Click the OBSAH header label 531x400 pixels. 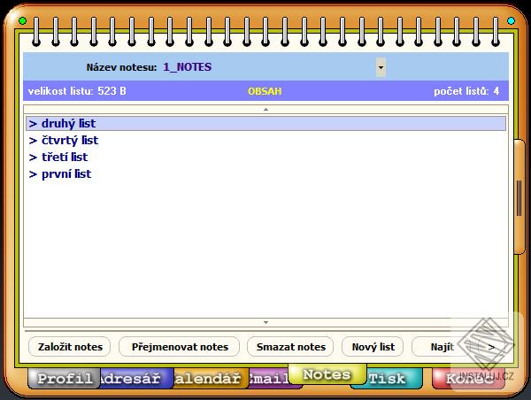tap(265, 91)
